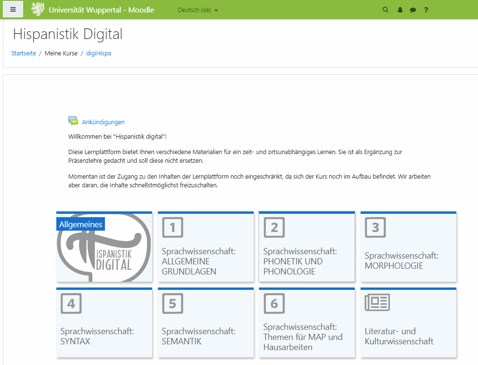Open the Ankündigungen link
The image size is (478, 365).
[x=103, y=122]
